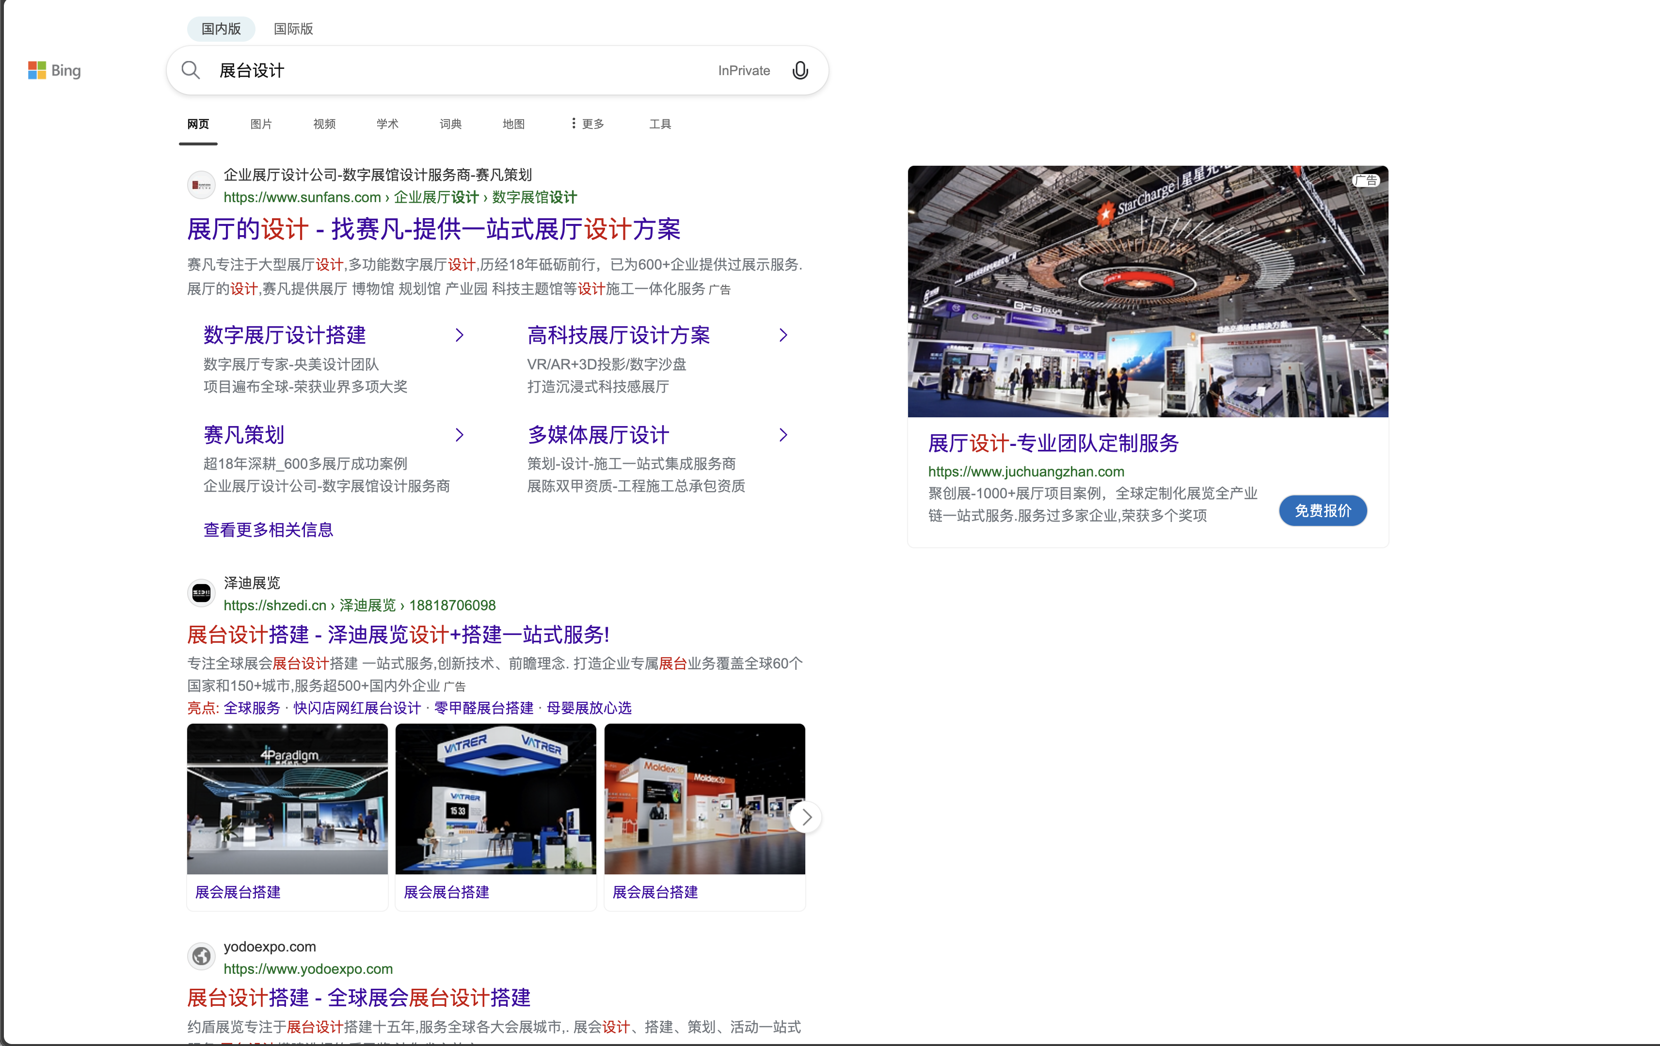Viewport: 1660px width, 1046px height.
Task: Click the yodoexpo.com globe favicon
Action: pyautogui.click(x=201, y=956)
